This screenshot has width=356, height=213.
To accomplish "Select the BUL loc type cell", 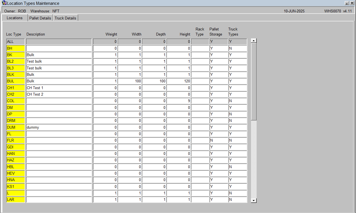I will 16,81.
